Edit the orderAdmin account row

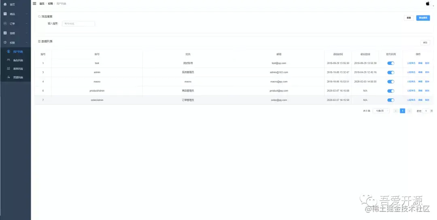[420, 100]
